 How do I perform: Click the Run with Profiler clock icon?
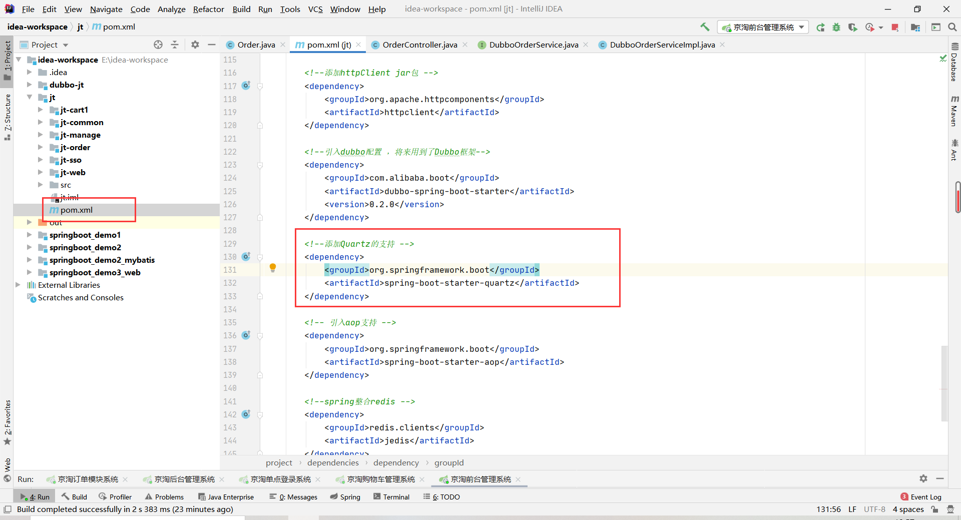870,27
